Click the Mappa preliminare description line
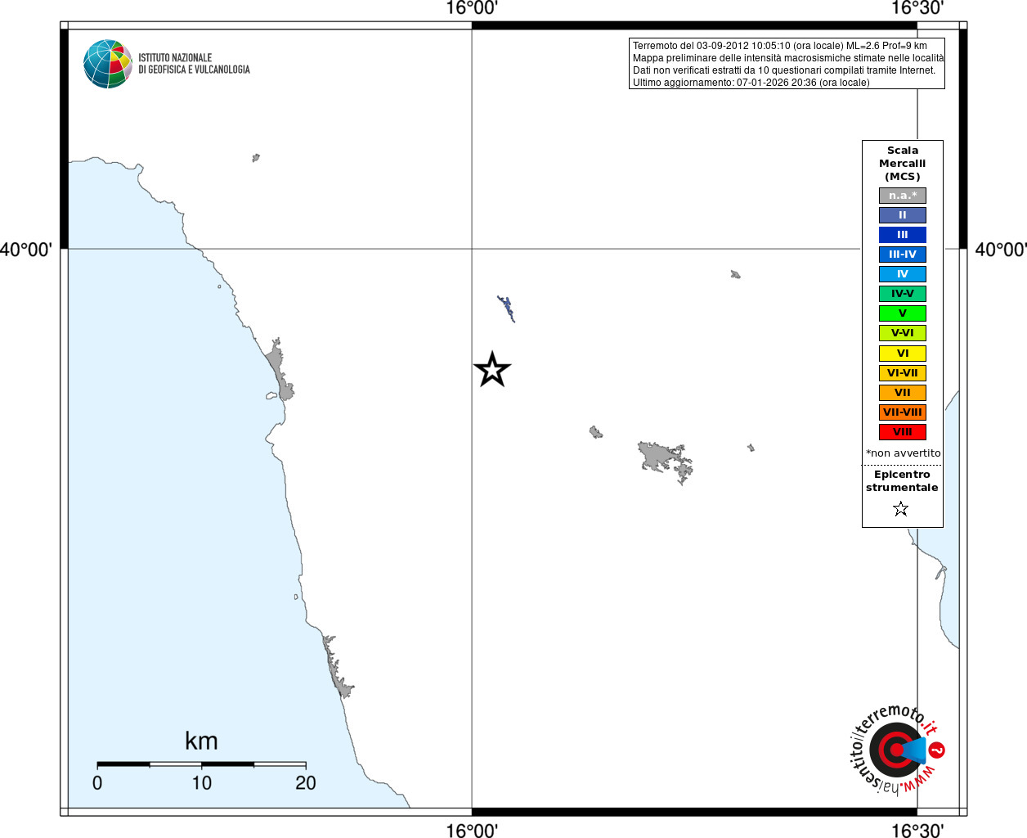The height and width of the screenshot is (838, 1027). pyautogui.click(x=787, y=58)
